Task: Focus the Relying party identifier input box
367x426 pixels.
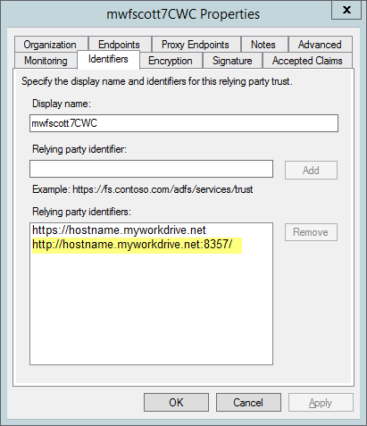Action: pyautogui.click(x=151, y=169)
